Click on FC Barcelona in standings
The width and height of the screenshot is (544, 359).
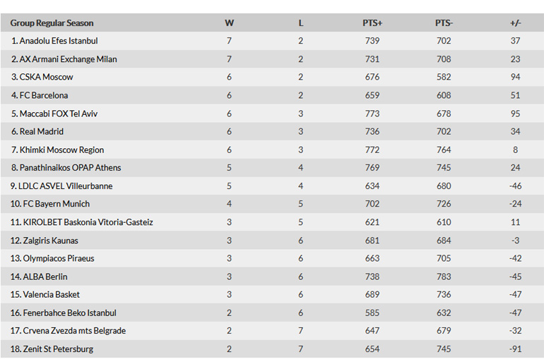pyautogui.click(x=44, y=95)
